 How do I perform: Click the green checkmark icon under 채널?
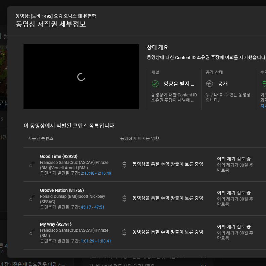(x=155, y=84)
